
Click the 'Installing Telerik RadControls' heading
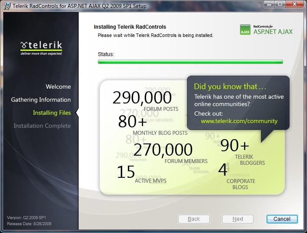tap(130, 27)
